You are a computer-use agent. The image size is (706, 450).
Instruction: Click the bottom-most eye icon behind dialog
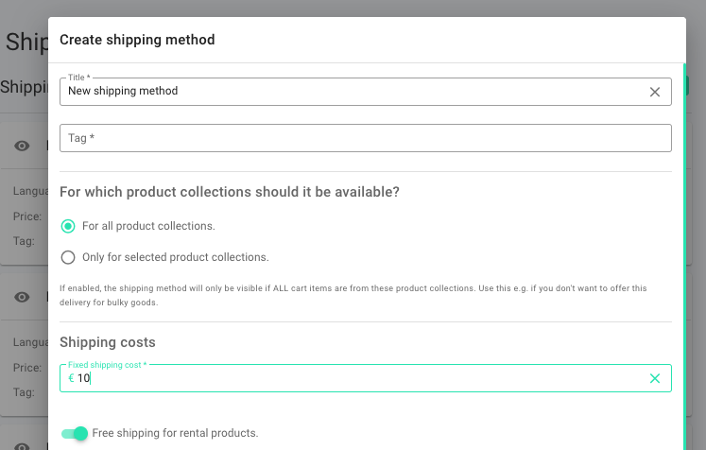(23, 445)
